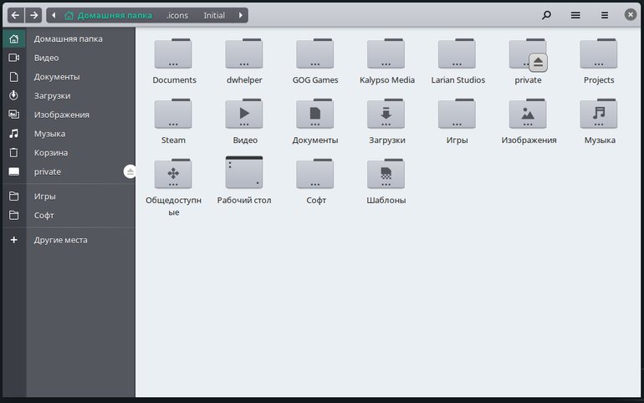This screenshot has width=644, height=403.
Task: Open the view options list icon
Action: [x=575, y=15]
